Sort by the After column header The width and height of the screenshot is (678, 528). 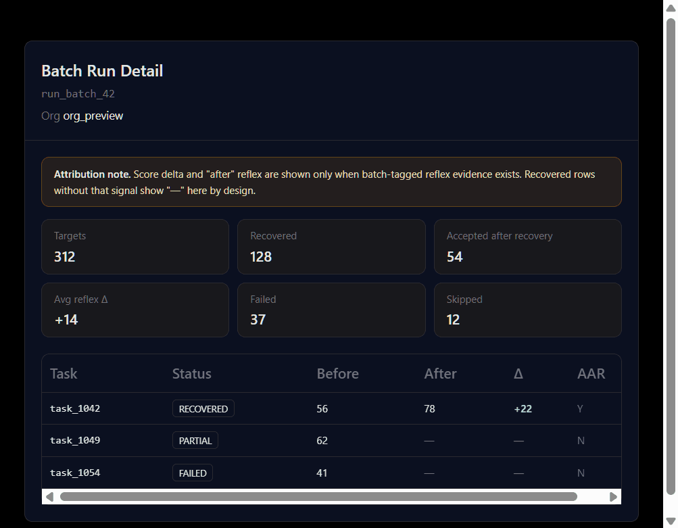click(x=440, y=373)
